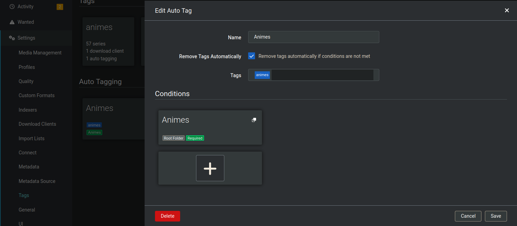Image resolution: width=517 pixels, height=226 pixels.
Task: Close the Edit Auto Tag dialog
Action: coord(507,10)
